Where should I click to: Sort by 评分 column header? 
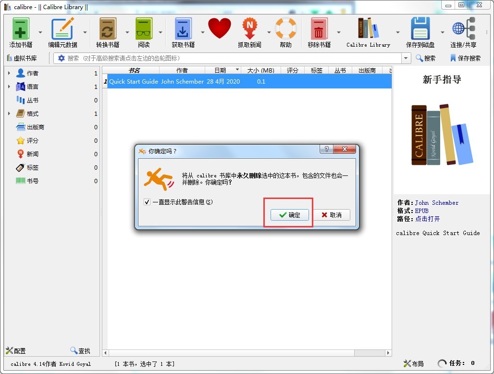click(x=292, y=70)
